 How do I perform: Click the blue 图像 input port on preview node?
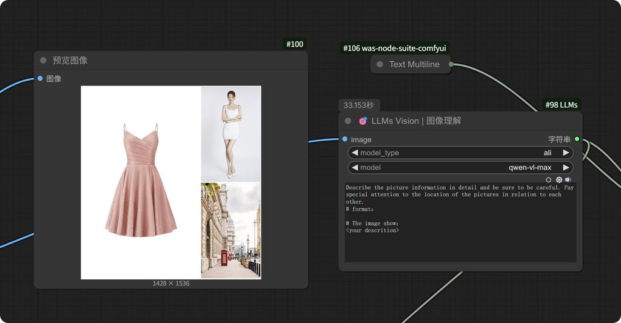[40, 78]
